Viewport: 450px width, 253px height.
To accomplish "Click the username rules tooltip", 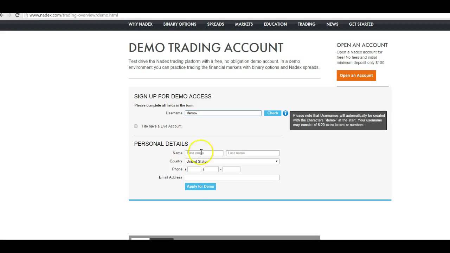I will 338,120.
